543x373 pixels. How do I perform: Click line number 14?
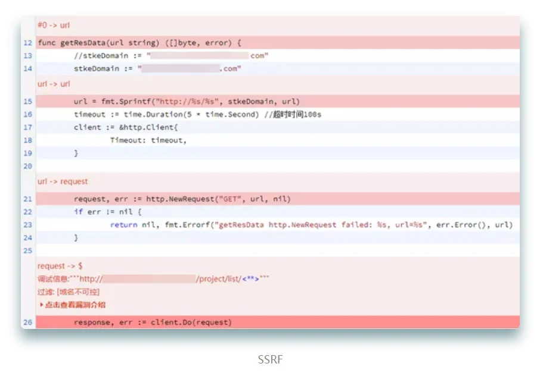pyautogui.click(x=27, y=69)
